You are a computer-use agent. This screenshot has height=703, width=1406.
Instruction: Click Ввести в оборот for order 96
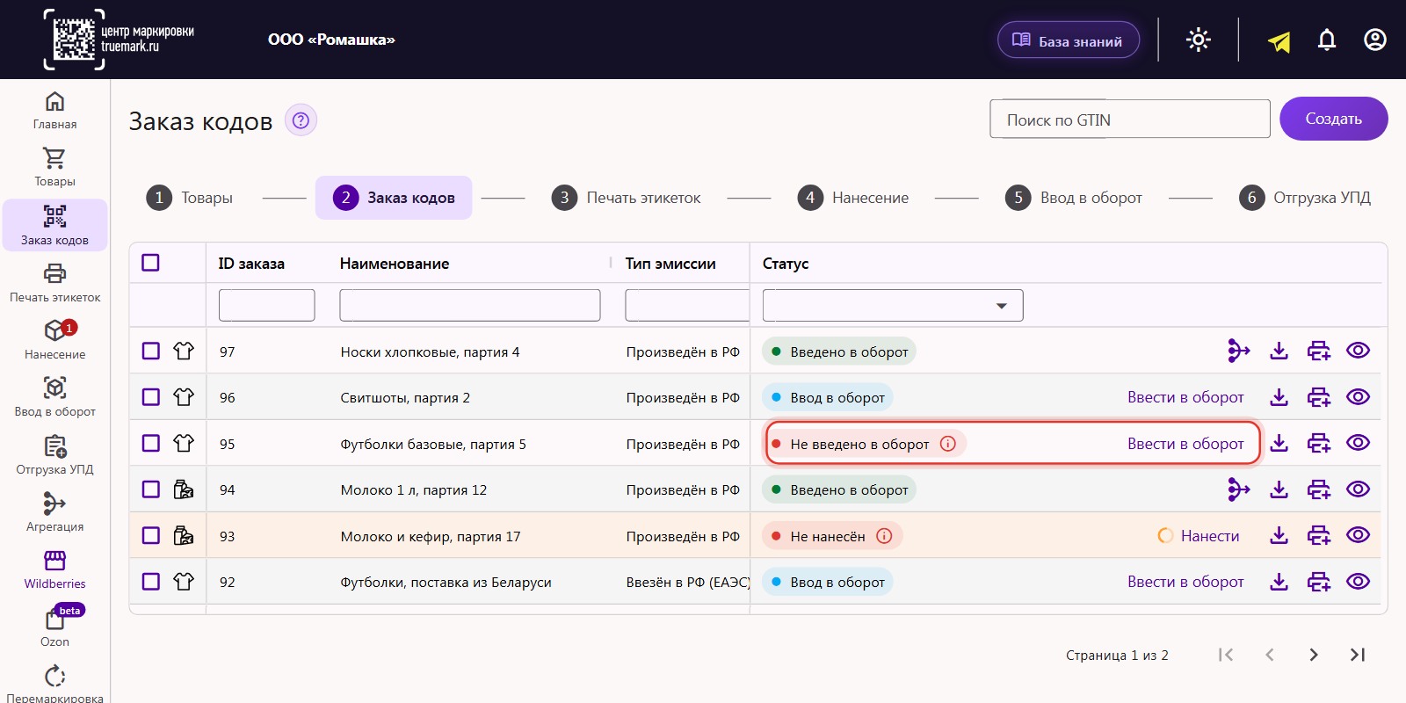1185,397
